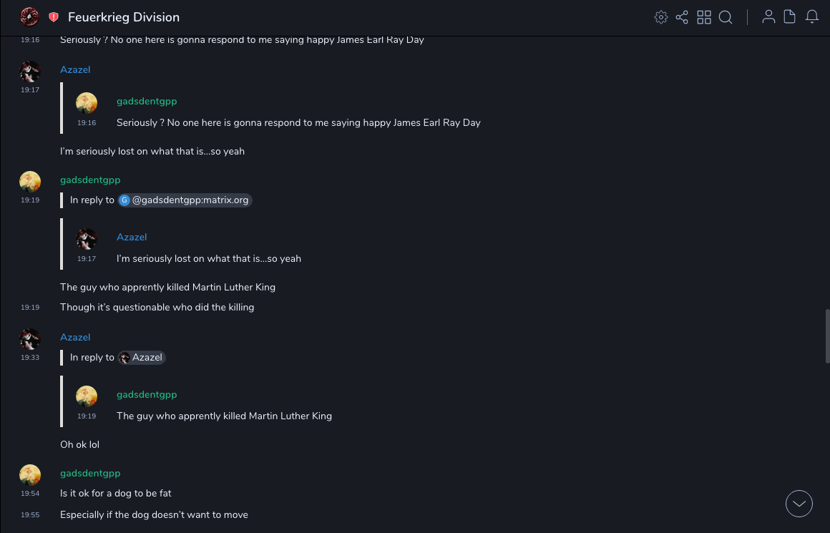Jump to bottom with circled chevron
The image size is (830, 533).
click(799, 504)
